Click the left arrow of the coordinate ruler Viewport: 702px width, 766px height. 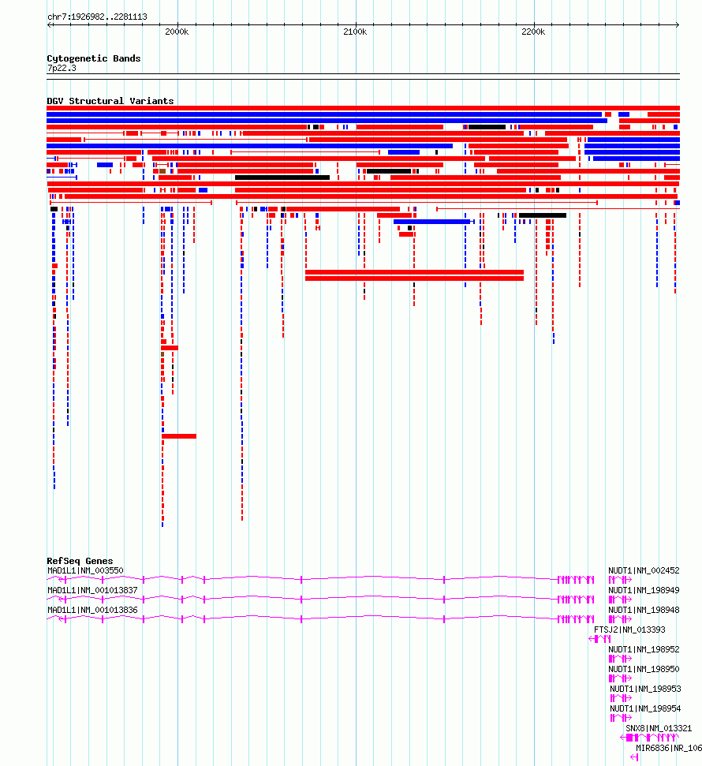pos(49,24)
